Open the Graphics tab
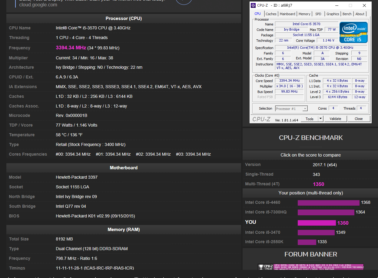 333,14
